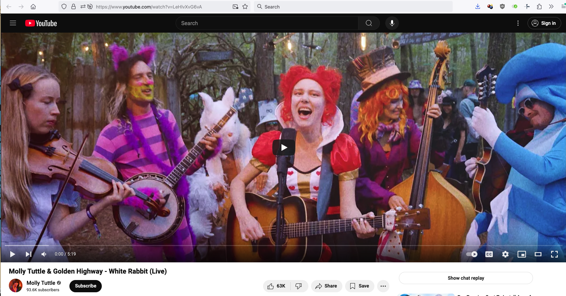
Task: Dislike this video
Action: (x=299, y=286)
